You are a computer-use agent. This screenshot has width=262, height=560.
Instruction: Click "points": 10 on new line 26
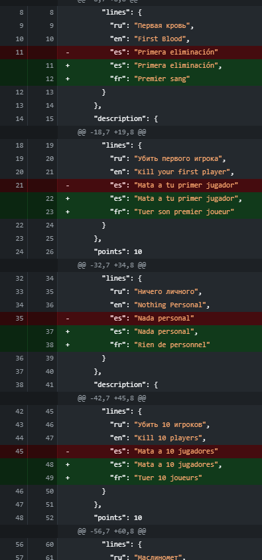point(118,252)
